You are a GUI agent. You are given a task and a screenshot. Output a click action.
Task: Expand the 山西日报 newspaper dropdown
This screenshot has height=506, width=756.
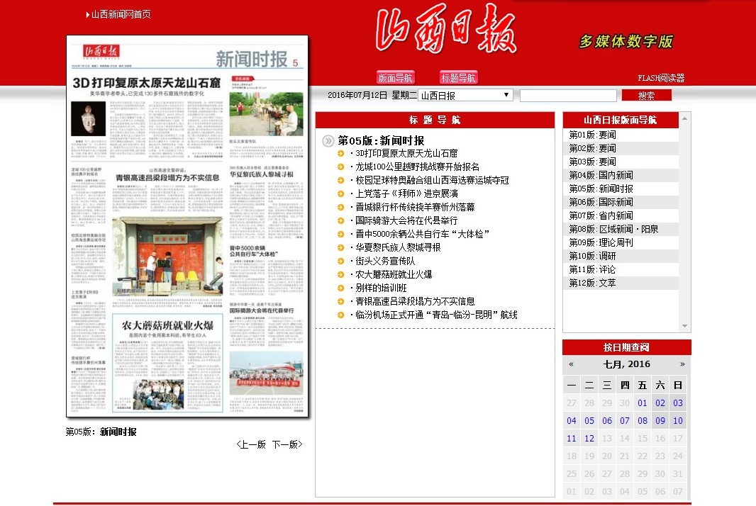coord(465,95)
